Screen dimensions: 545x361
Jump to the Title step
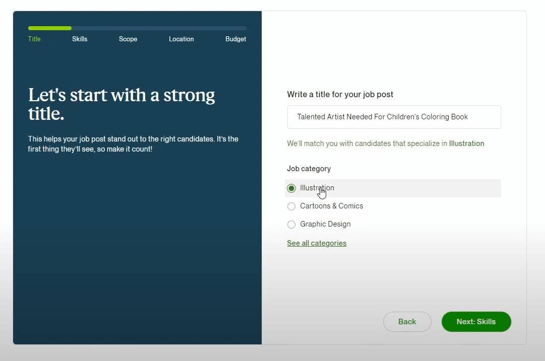coord(34,39)
